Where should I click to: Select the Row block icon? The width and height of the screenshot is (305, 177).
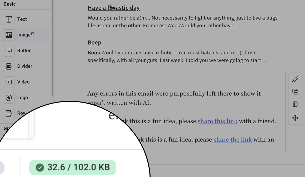point(9,113)
